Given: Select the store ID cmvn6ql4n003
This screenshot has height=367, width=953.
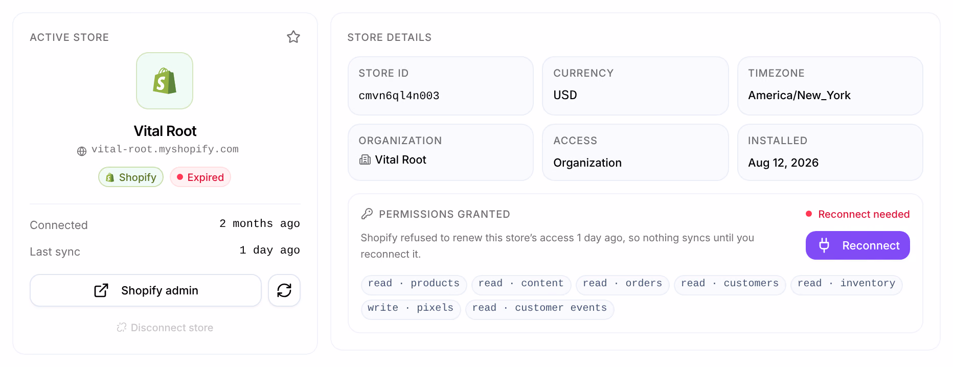Looking at the screenshot, I should click(x=399, y=96).
